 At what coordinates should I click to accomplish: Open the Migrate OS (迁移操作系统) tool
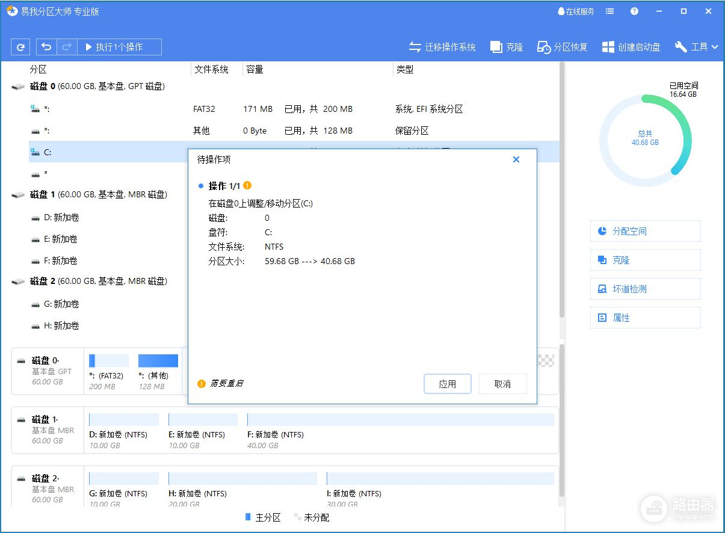(442, 47)
